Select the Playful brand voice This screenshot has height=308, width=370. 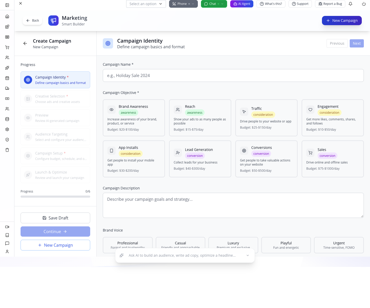click(286, 245)
